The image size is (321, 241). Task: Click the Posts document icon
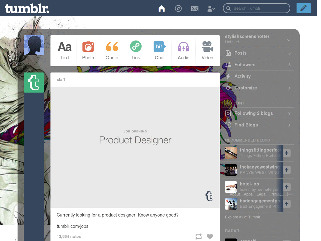228,53
